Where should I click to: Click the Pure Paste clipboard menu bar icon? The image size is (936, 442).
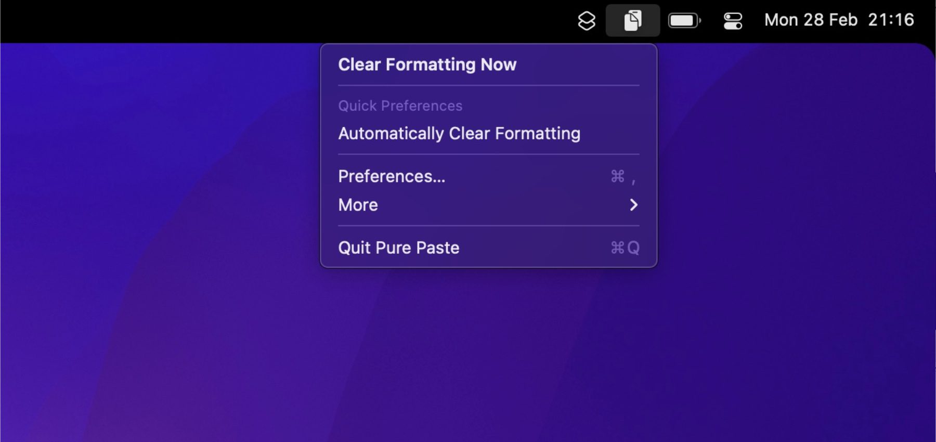(x=632, y=21)
